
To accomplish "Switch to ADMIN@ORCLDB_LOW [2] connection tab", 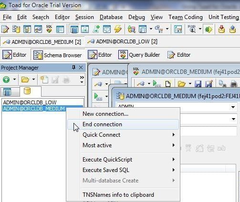I will click(122, 41).
